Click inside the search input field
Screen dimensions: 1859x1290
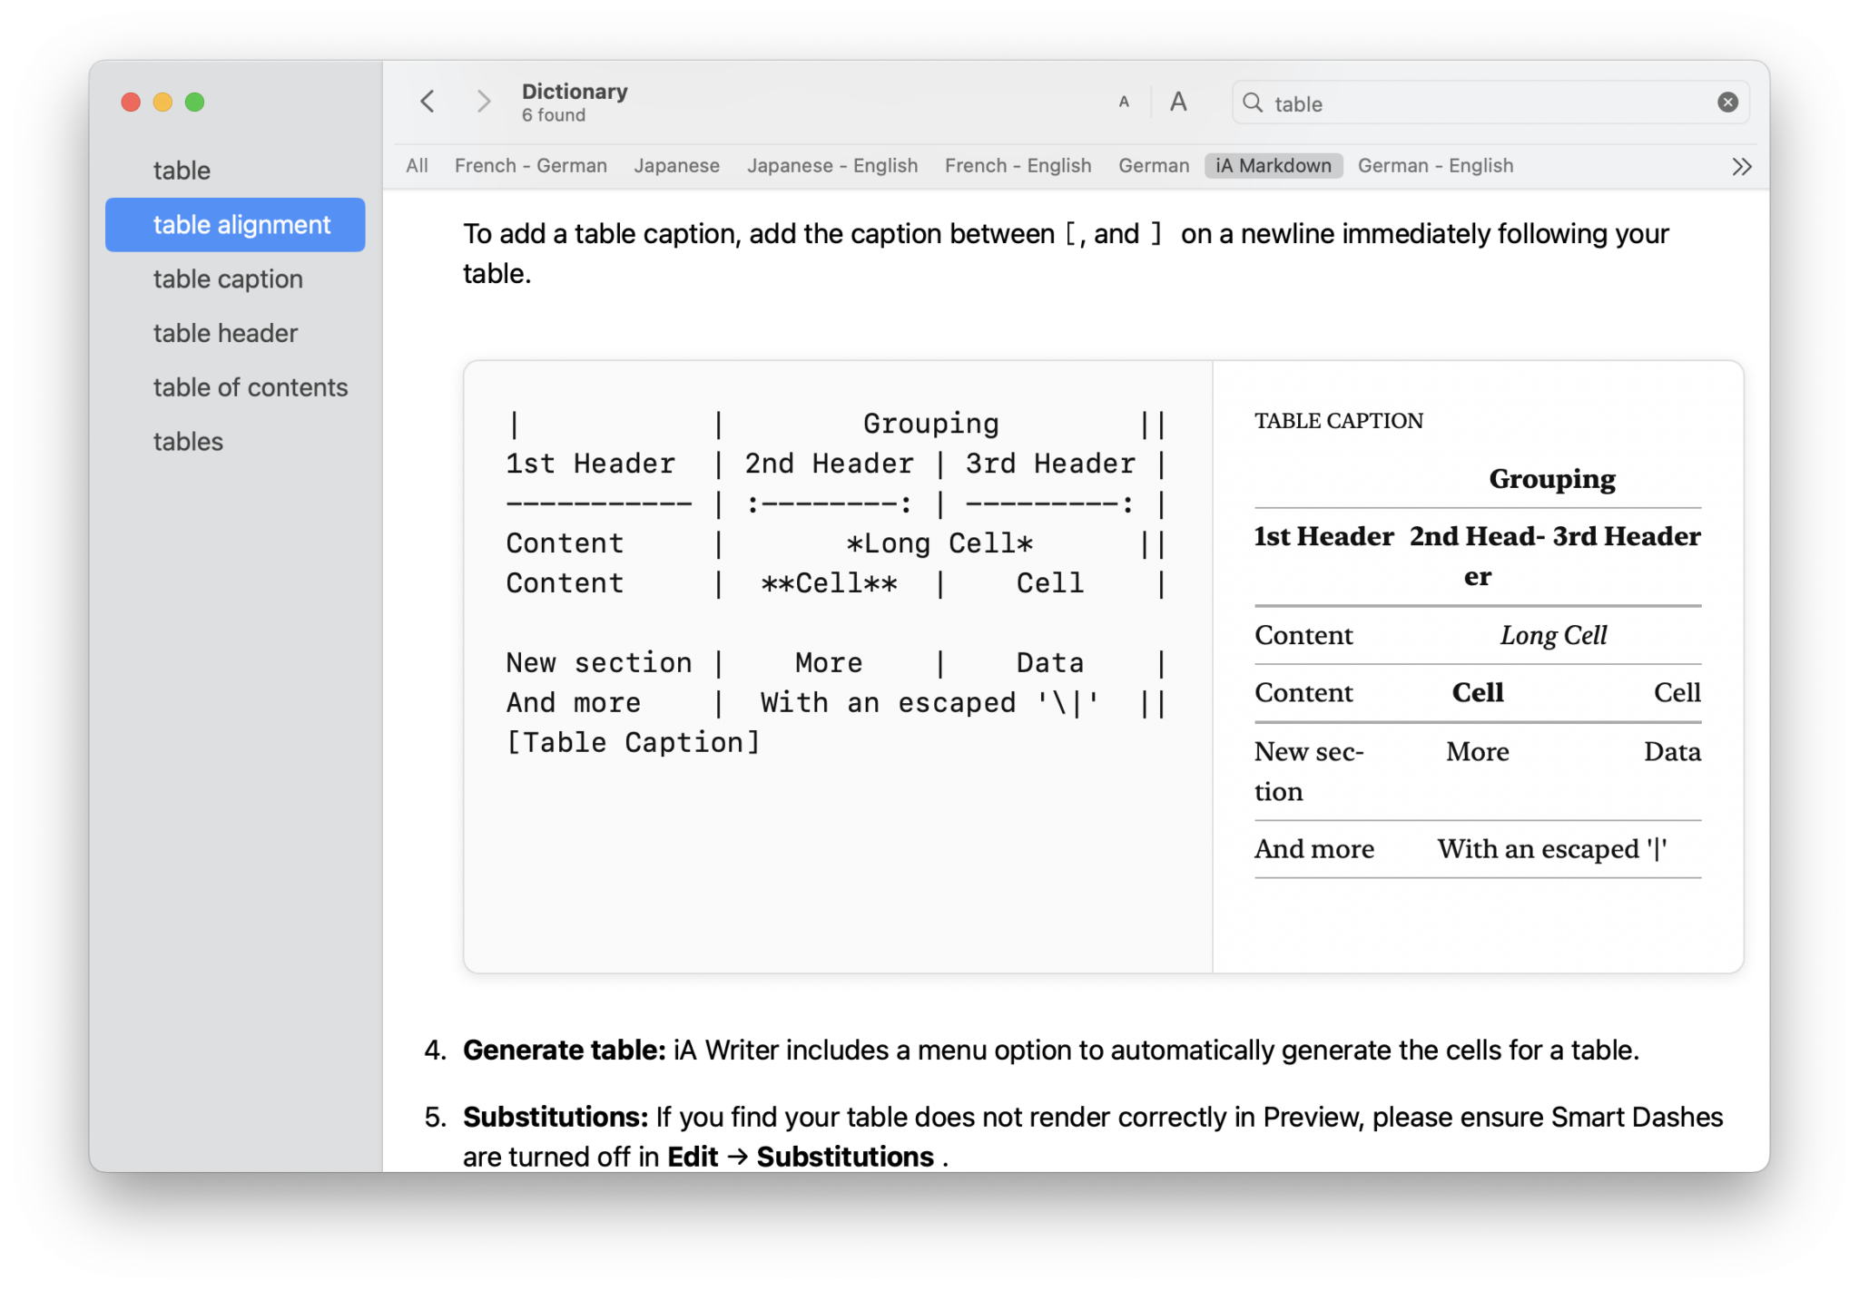coord(1452,103)
